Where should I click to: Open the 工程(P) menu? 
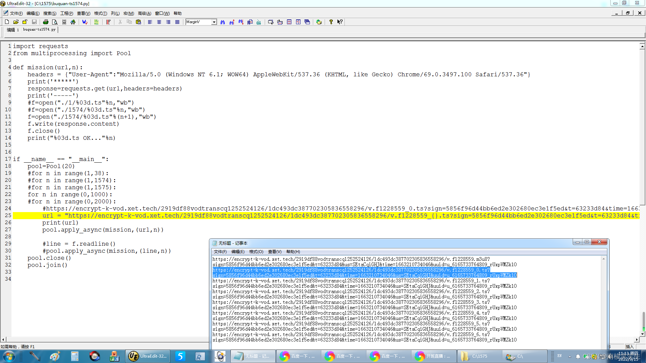pos(67,13)
